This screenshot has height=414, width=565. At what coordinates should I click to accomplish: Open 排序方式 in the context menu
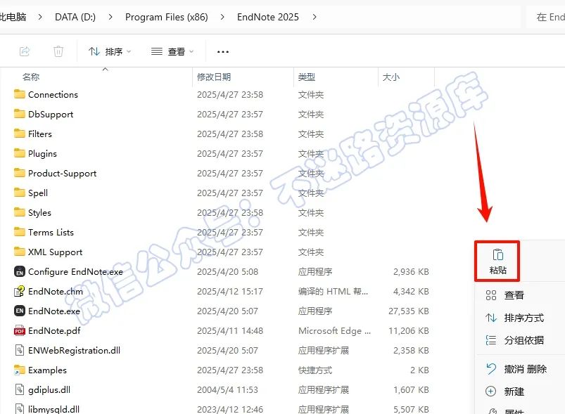click(514, 318)
